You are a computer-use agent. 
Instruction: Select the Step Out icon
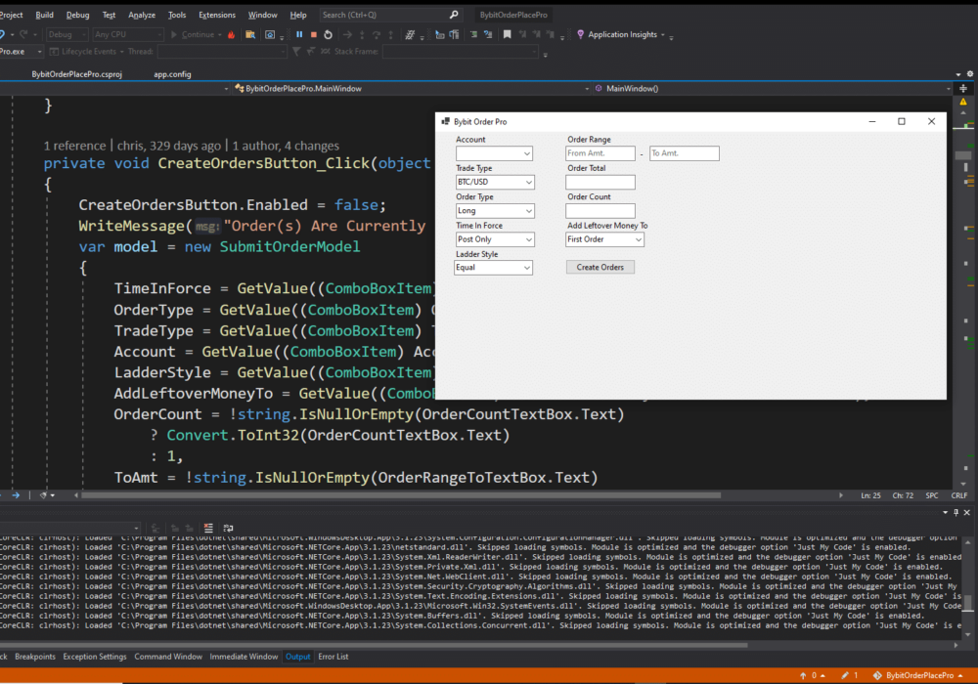[x=389, y=34]
